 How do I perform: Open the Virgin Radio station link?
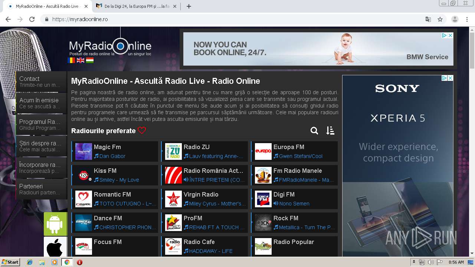tap(201, 194)
